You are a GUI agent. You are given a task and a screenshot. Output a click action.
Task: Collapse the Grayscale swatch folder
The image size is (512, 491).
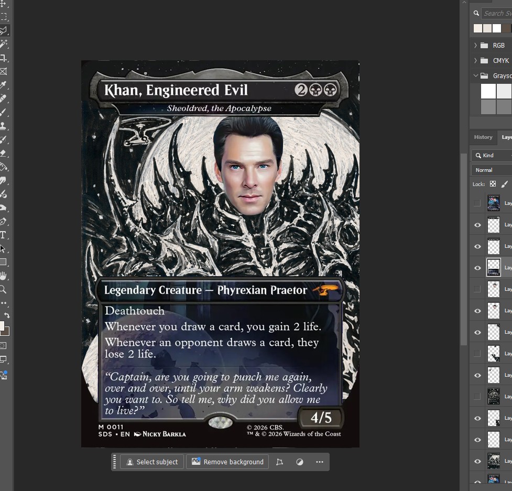(x=475, y=75)
